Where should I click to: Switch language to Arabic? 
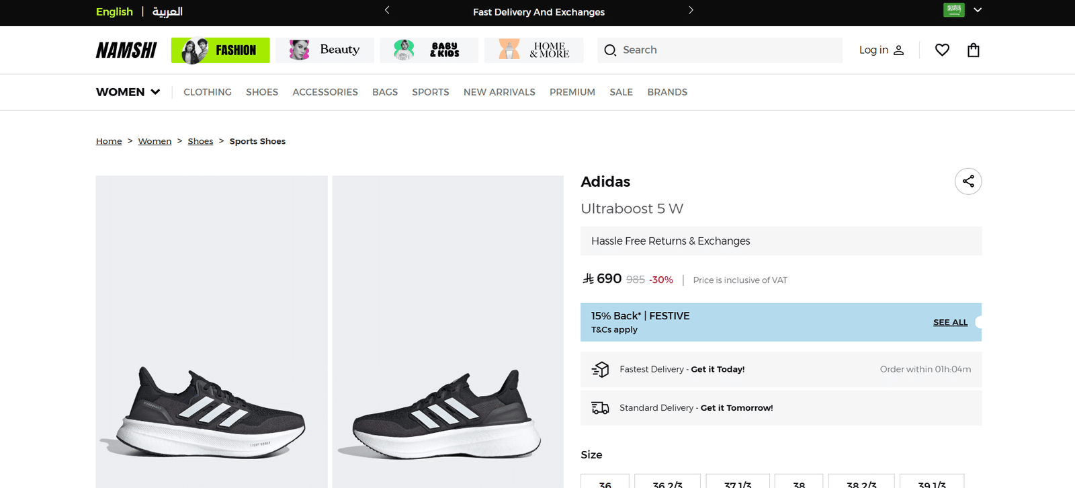[167, 11]
